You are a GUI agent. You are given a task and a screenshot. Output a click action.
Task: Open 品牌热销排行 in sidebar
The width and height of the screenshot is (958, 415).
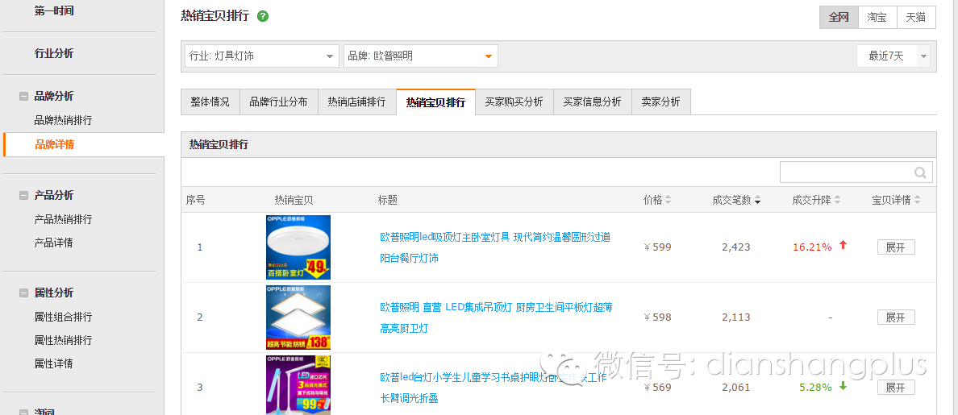click(x=63, y=120)
